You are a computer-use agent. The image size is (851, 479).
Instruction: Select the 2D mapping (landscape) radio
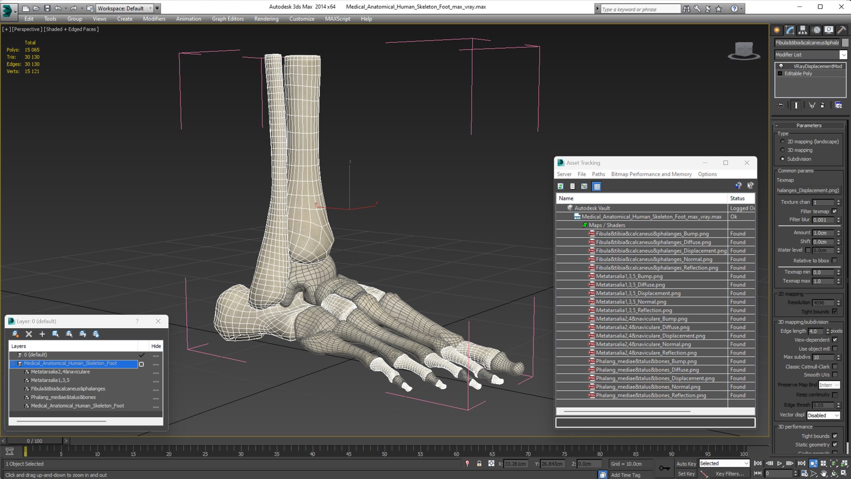click(x=782, y=141)
